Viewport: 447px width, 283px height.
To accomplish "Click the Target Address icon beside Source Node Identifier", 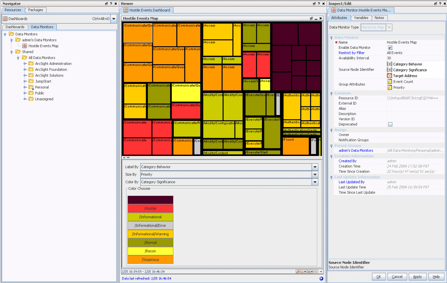I will point(389,75).
